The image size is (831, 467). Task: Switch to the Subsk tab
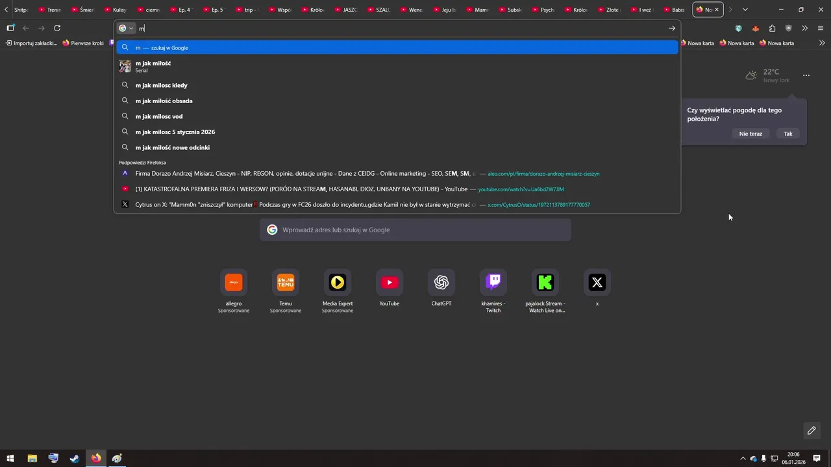(x=510, y=10)
